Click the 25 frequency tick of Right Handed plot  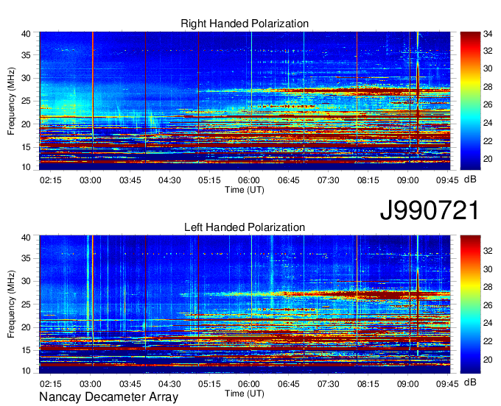pos(27,101)
